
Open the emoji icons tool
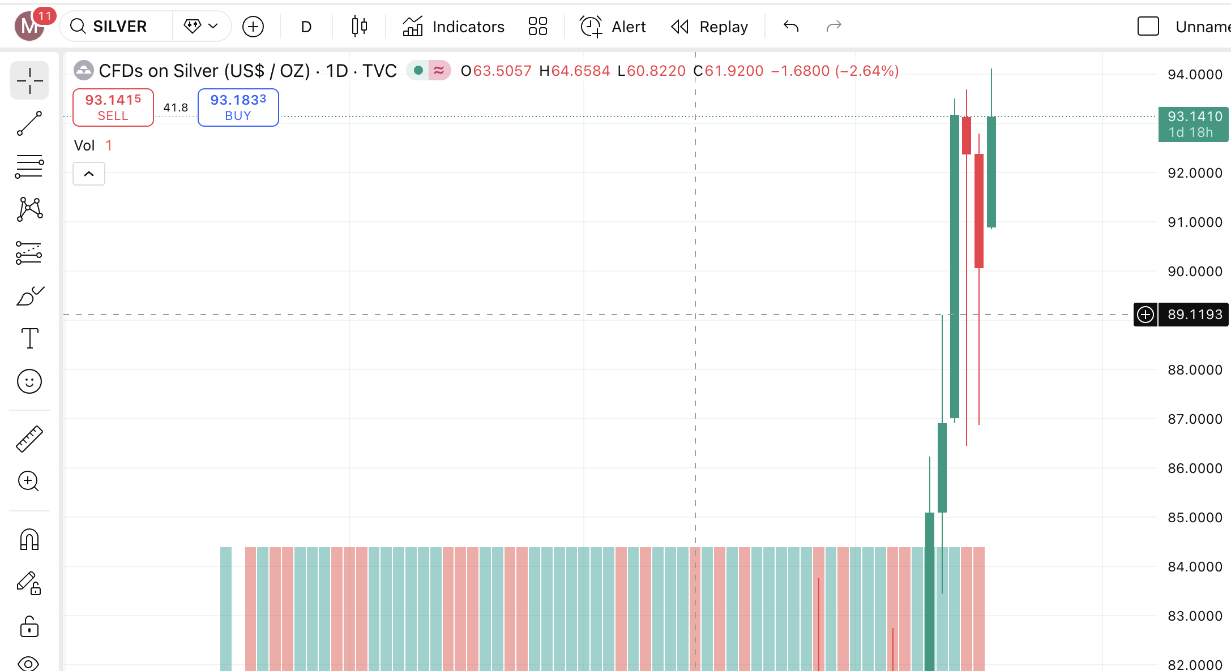pyautogui.click(x=29, y=382)
